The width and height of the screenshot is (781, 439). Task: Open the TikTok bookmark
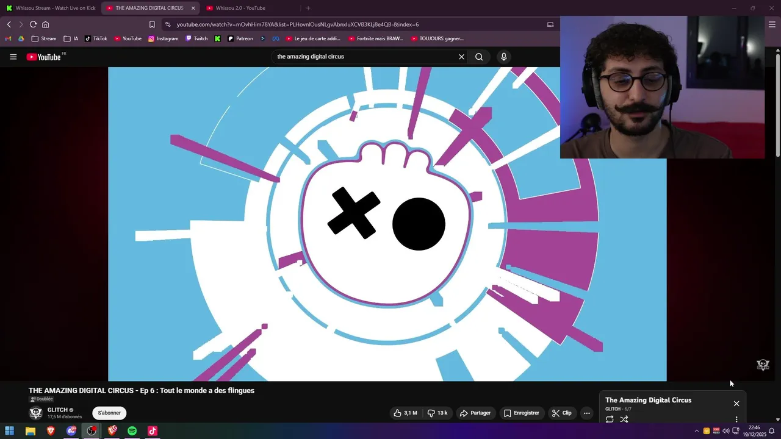[x=96, y=38]
